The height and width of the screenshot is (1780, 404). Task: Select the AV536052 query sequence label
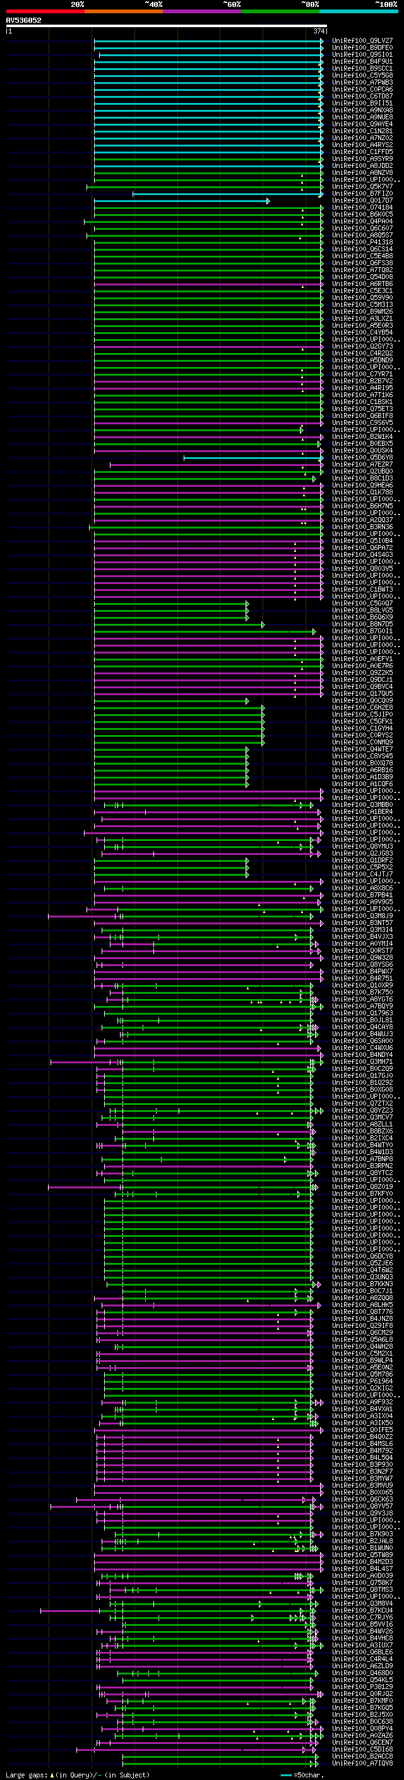(x=23, y=21)
